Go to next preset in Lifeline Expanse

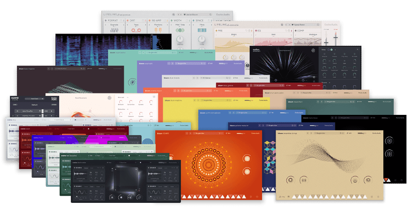point(181,14)
